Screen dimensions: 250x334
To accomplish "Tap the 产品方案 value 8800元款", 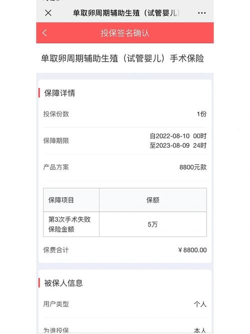I will 193,167.
